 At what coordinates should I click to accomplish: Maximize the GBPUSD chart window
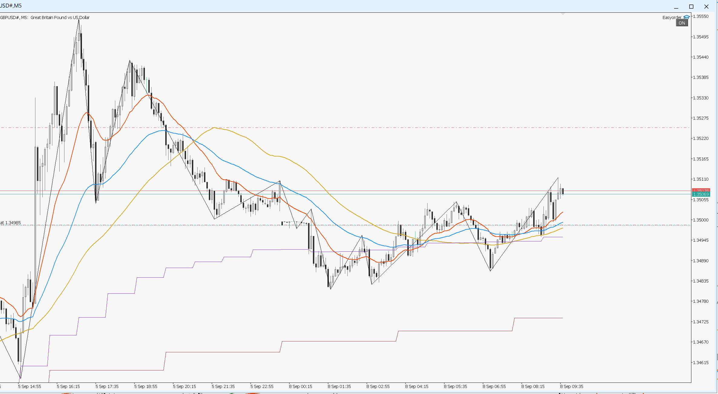(691, 7)
